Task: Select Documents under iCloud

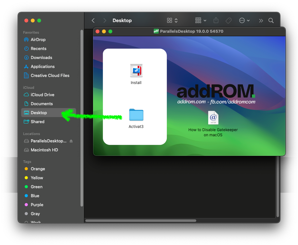Action: click(49, 104)
